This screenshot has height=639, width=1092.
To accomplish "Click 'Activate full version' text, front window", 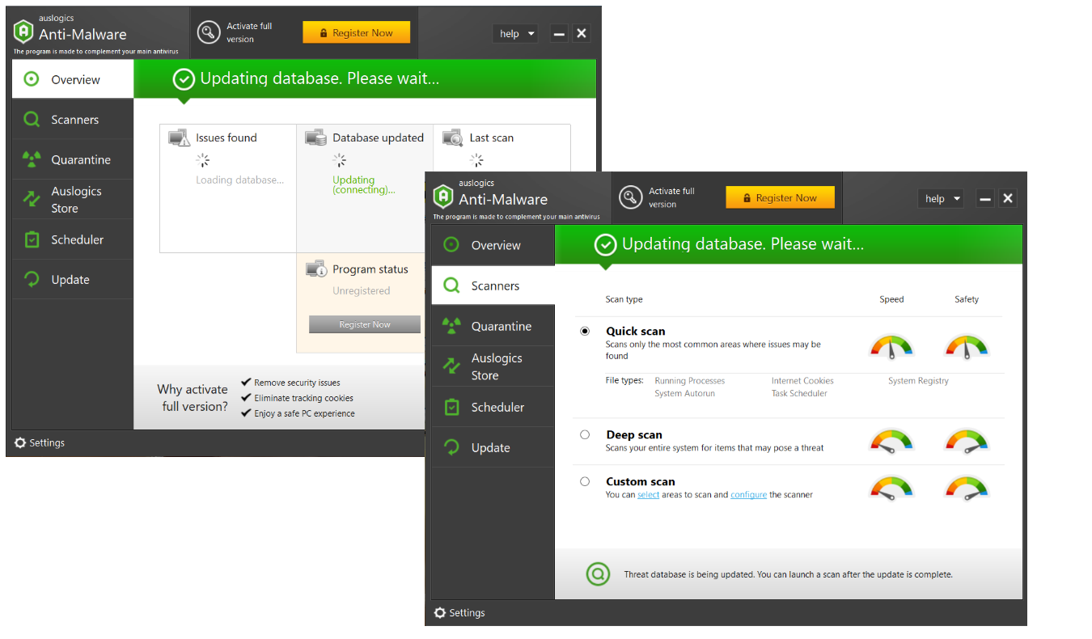I will pos(671,197).
